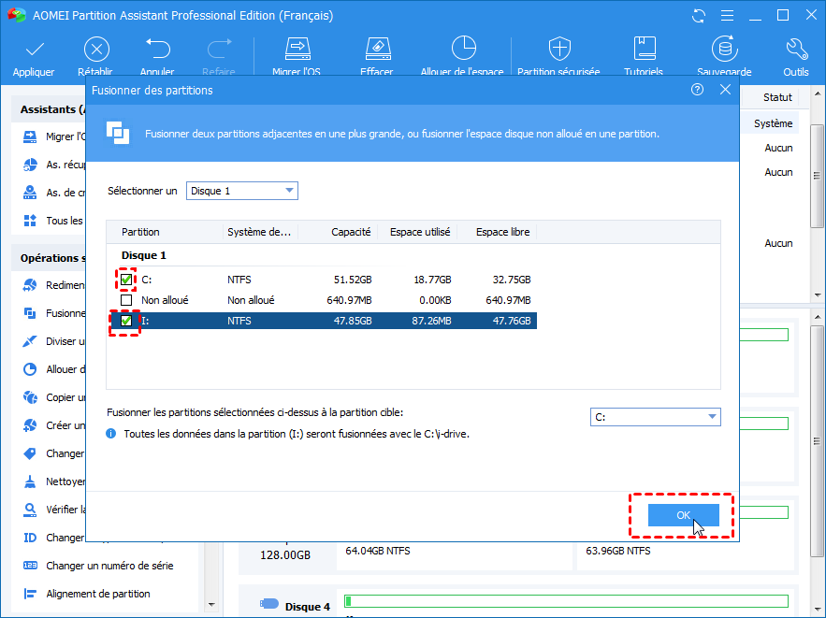Click the refresh icon in title bar
826x618 pixels.
(x=699, y=16)
